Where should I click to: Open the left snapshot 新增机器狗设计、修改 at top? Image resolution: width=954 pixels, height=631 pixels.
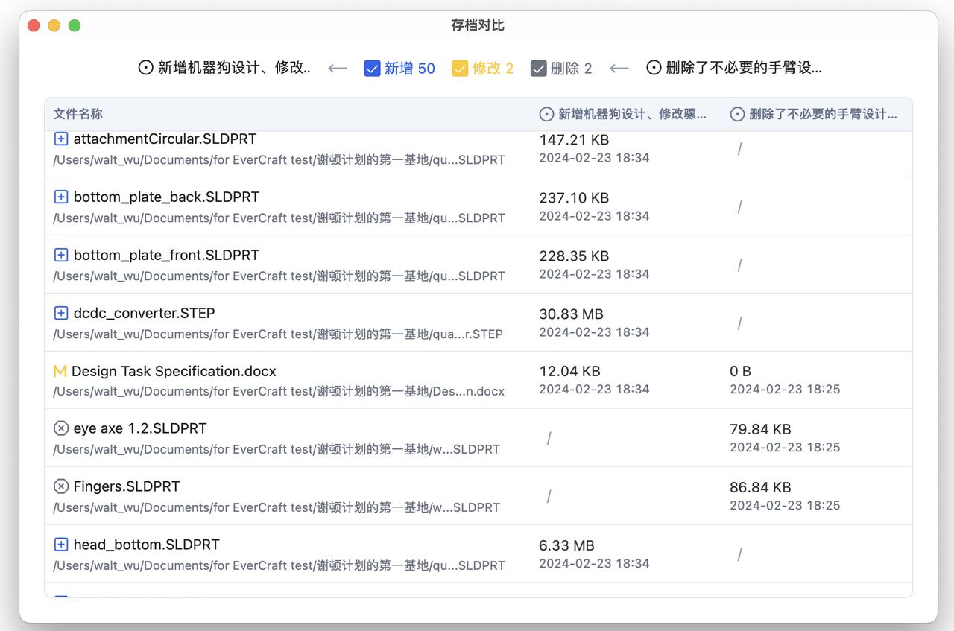click(x=225, y=68)
